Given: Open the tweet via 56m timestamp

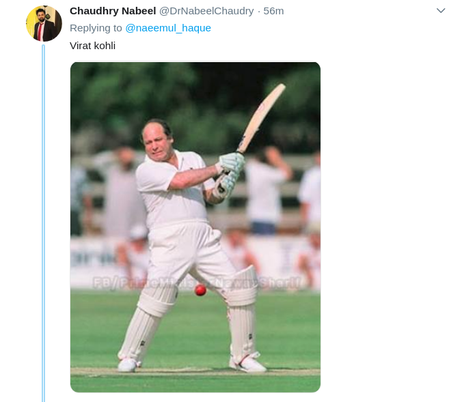Looking at the screenshot, I should (273, 11).
